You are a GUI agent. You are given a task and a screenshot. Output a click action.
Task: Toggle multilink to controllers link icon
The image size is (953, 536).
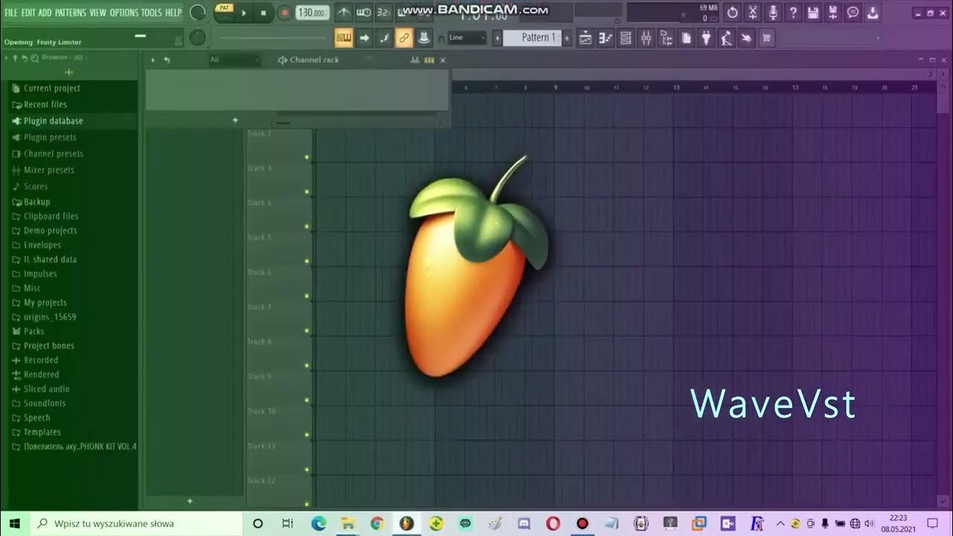[x=404, y=37]
